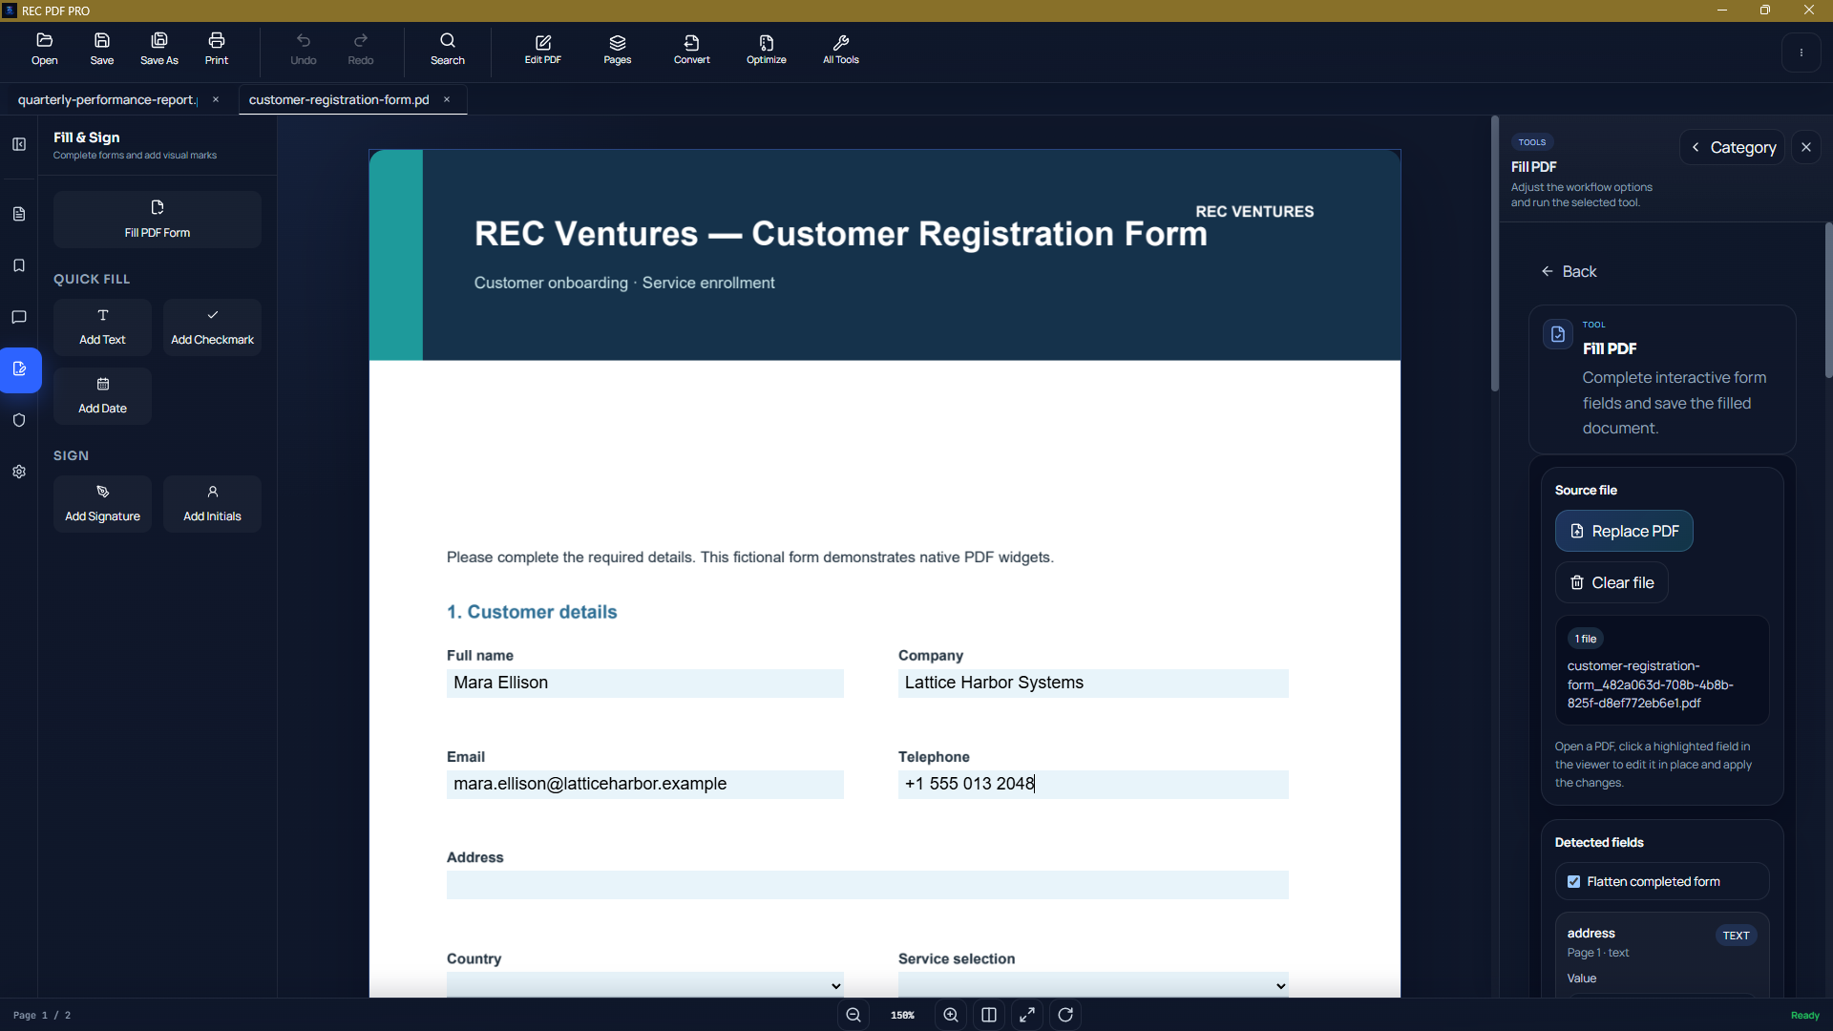Zoom in using the magnifier plus icon

[x=951, y=1015]
